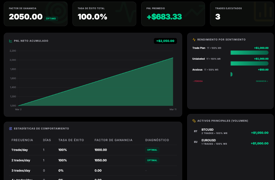Select the BT avatar for BTCUSD
Viewport: 275px width, 180px height.
pyautogui.click(x=195, y=131)
